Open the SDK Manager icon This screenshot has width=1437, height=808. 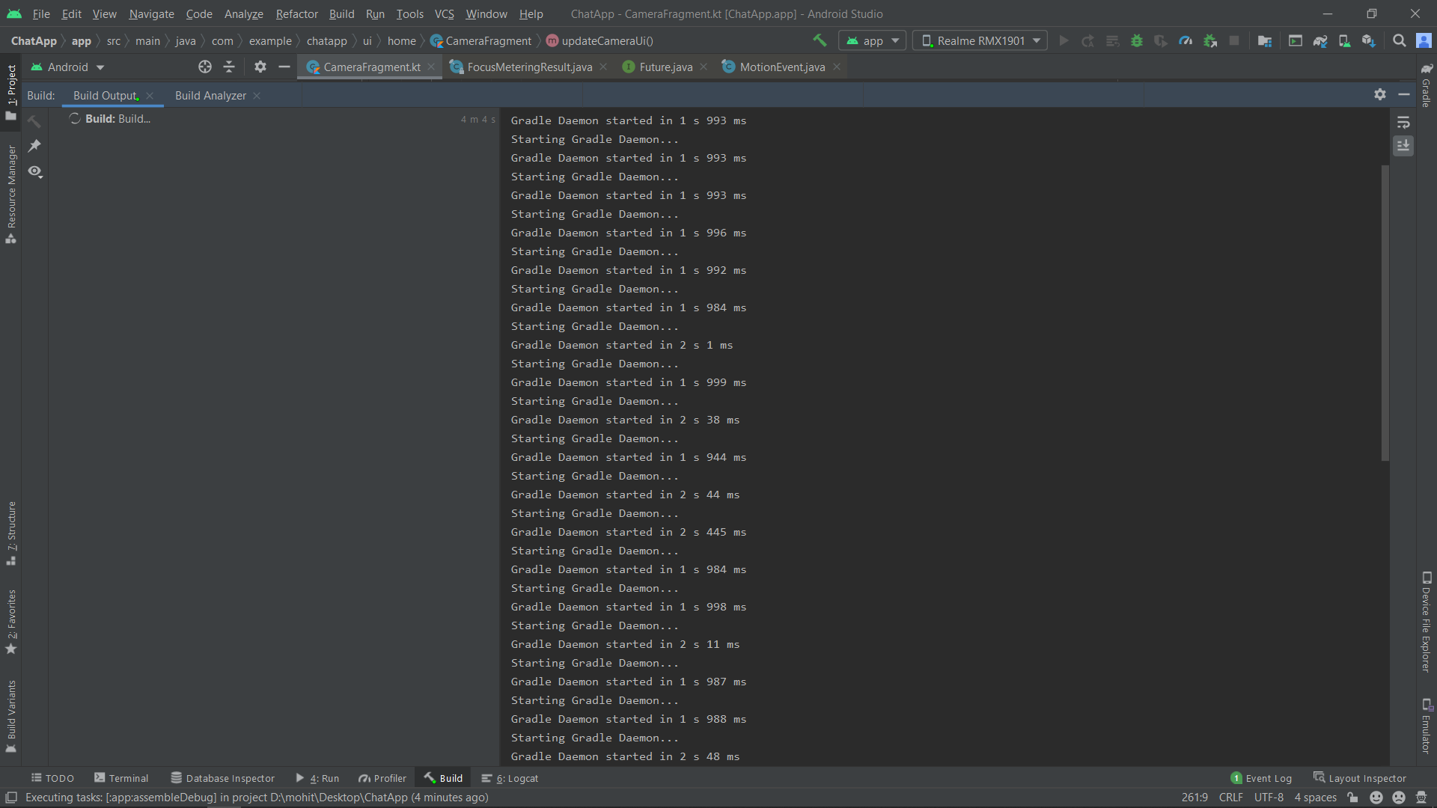pyautogui.click(x=1369, y=40)
